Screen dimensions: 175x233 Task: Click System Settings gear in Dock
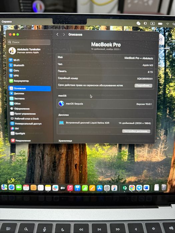coord(107,188)
